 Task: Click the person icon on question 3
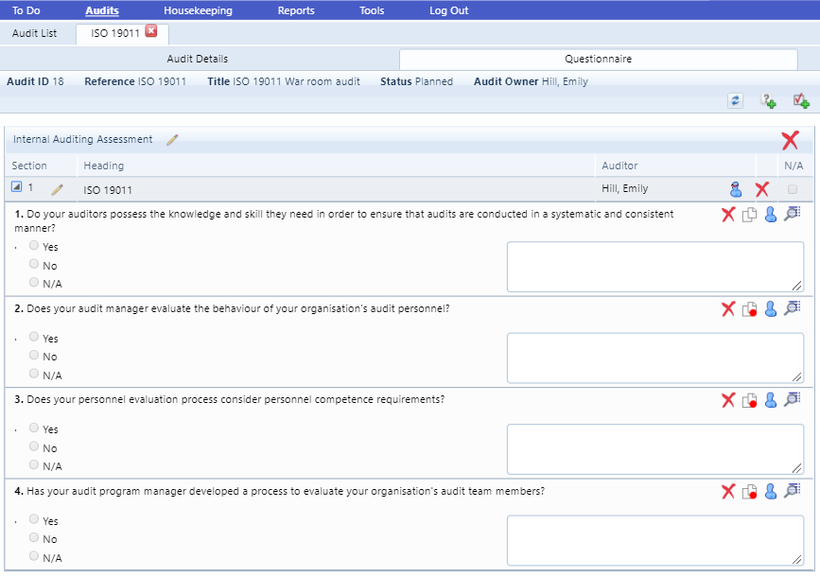pos(770,400)
